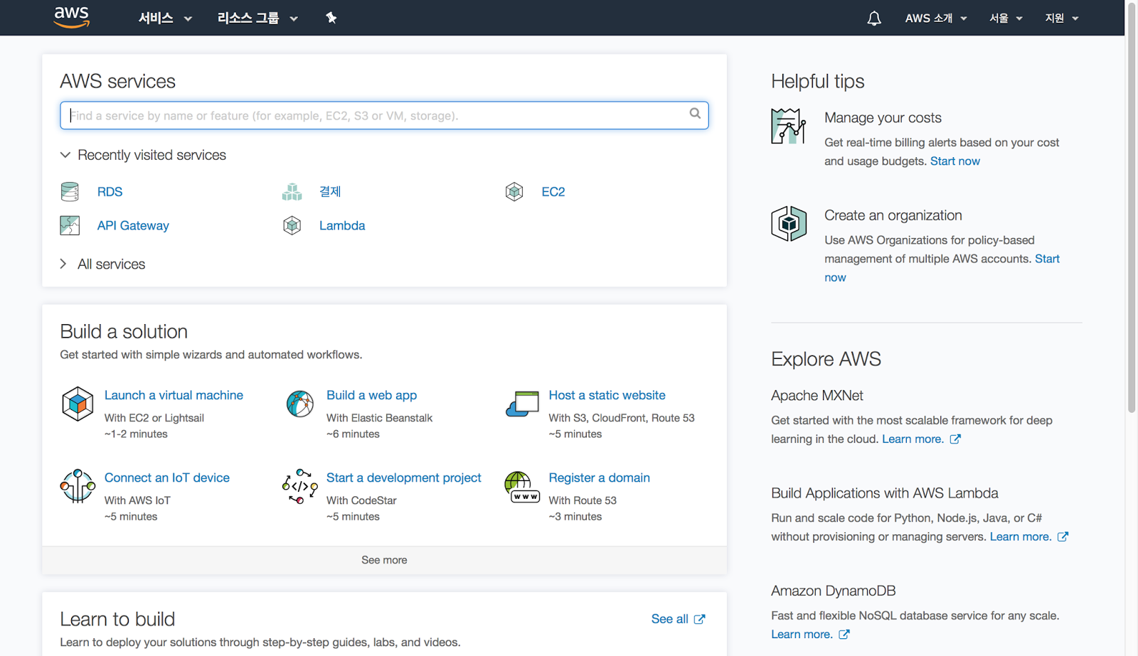Open the 리소스 그룹 resource groups menu
The height and width of the screenshot is (656, 1138).
[x=257, y=18]
